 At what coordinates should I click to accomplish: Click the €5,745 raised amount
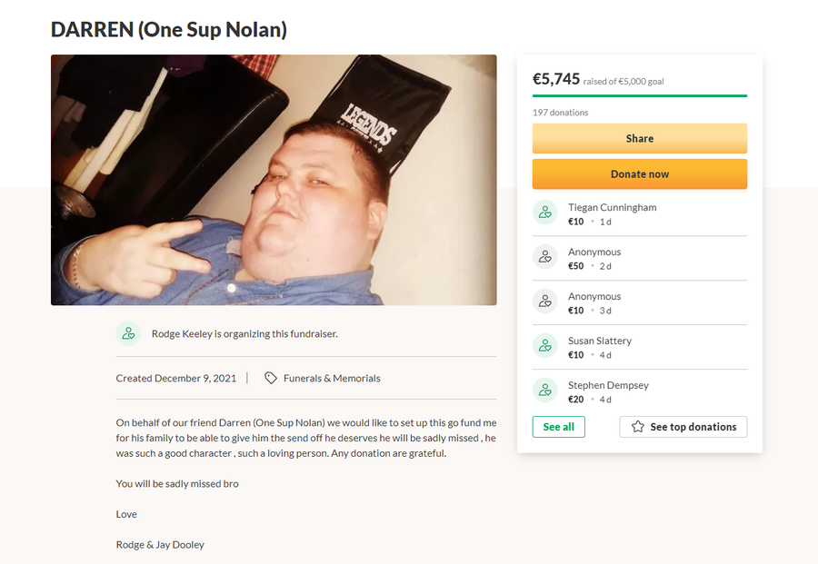[556, 79]
